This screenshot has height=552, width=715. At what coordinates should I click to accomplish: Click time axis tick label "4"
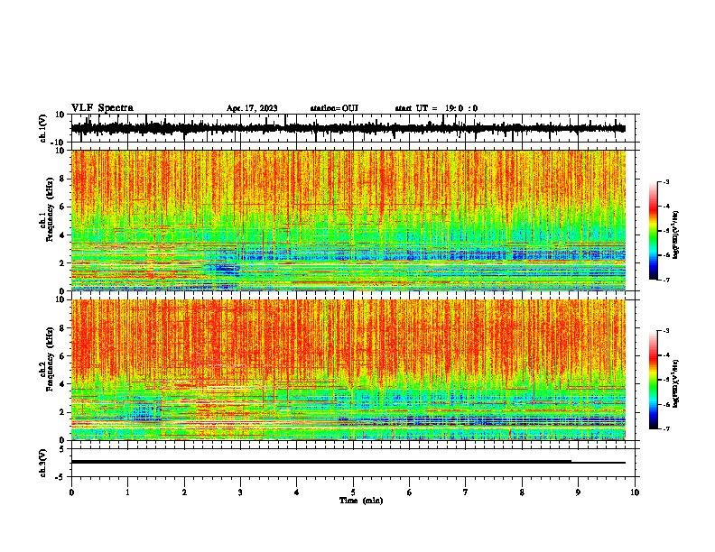click(x=297, y=492)
